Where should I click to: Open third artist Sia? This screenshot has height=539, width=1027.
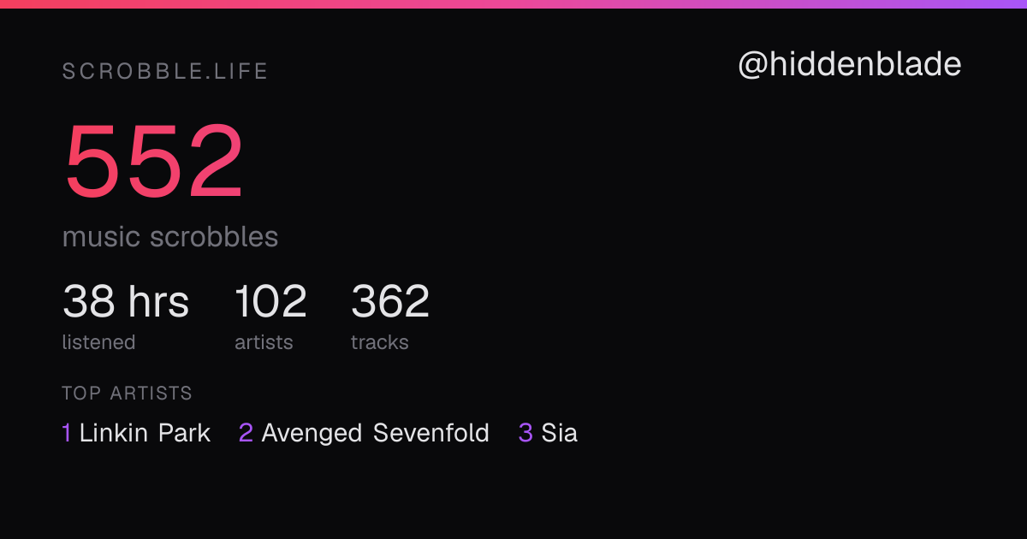tap(560, 433)
